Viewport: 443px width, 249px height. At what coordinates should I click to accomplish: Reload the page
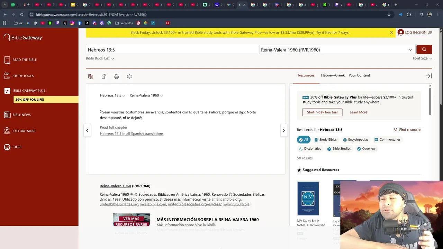(x=21, y=15)
